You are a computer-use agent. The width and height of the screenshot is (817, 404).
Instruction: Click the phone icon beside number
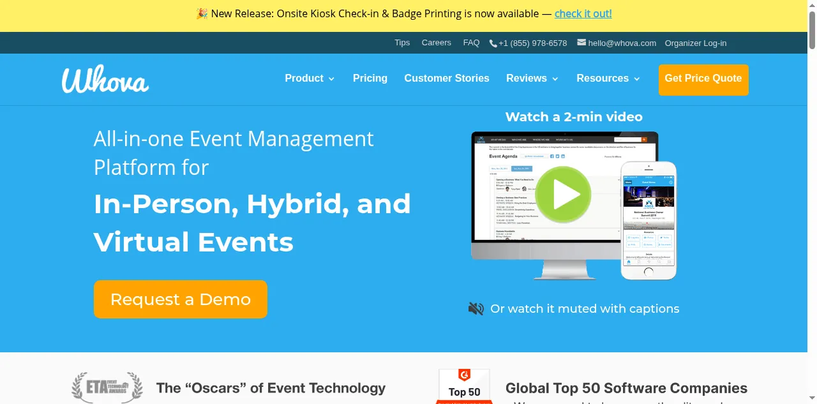coord(493,43)
